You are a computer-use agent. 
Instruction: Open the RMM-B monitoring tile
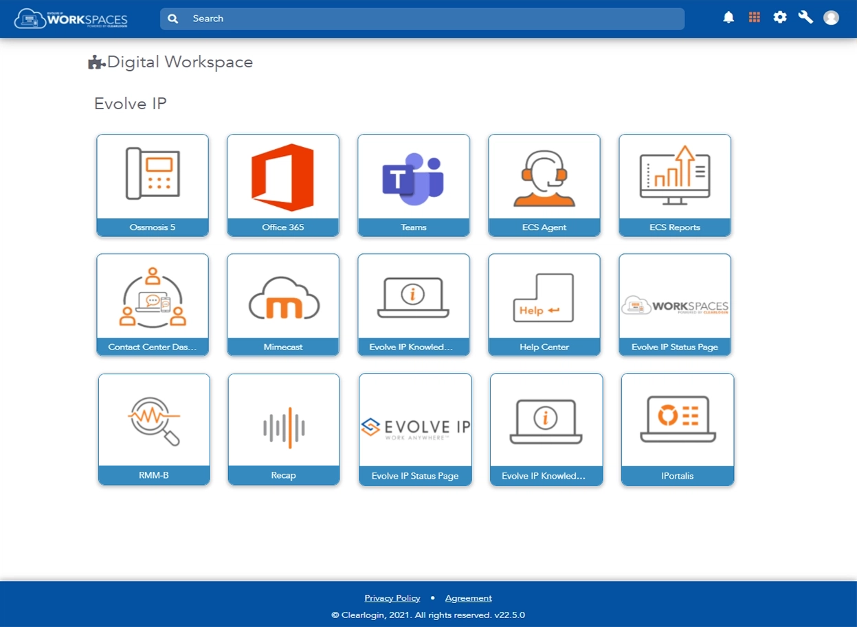tap(154, 429)
